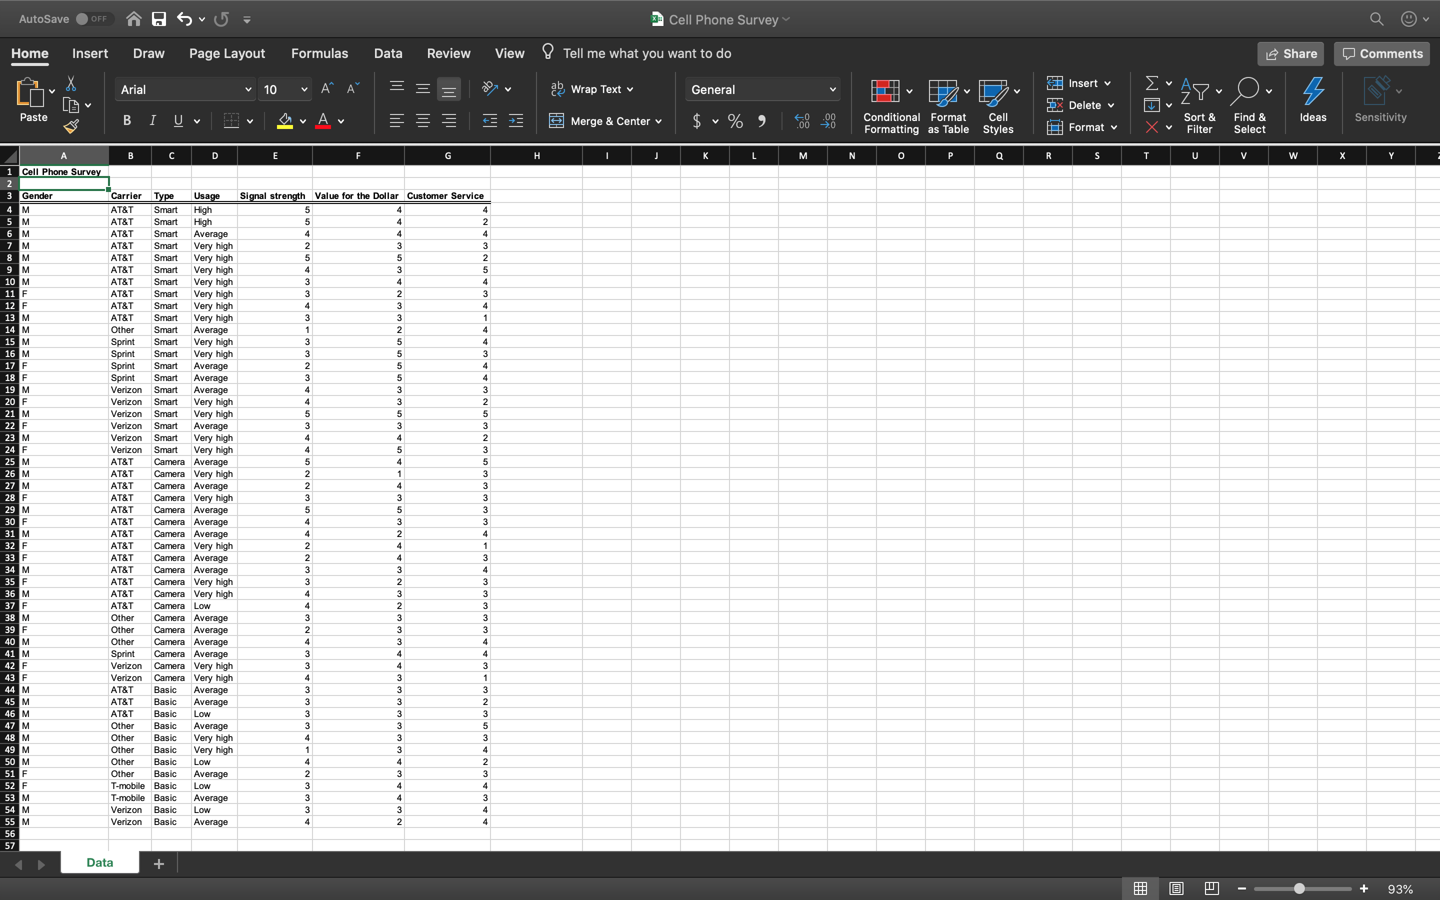Toggle italic formatting

coord(152,119)
